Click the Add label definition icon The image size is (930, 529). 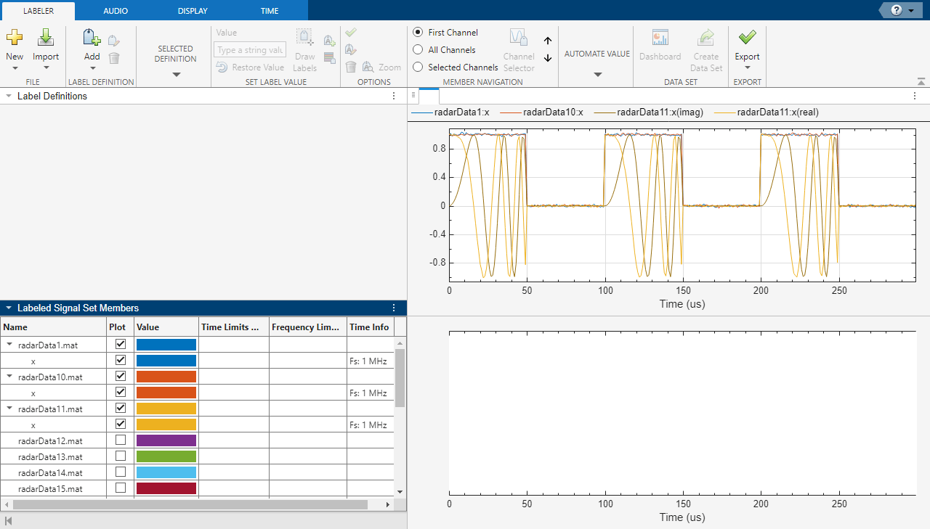(92, 38)
